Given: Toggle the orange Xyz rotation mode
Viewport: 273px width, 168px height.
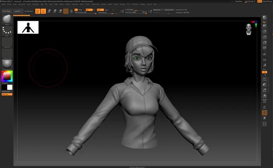Looking at the screenshot, I should [265, 72].
